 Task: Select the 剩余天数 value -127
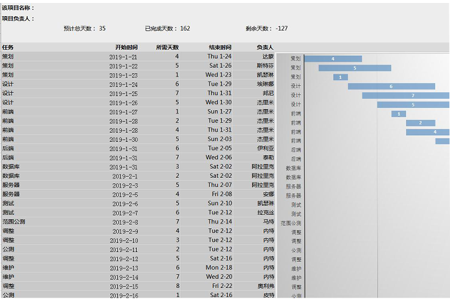pos(281,29)
